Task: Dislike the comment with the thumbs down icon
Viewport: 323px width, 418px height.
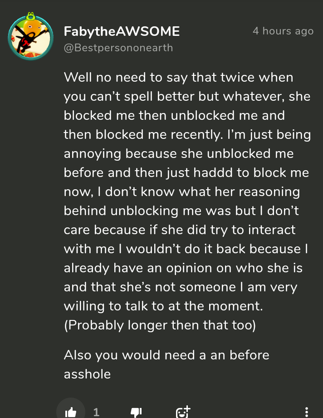Action: point(135,412)
